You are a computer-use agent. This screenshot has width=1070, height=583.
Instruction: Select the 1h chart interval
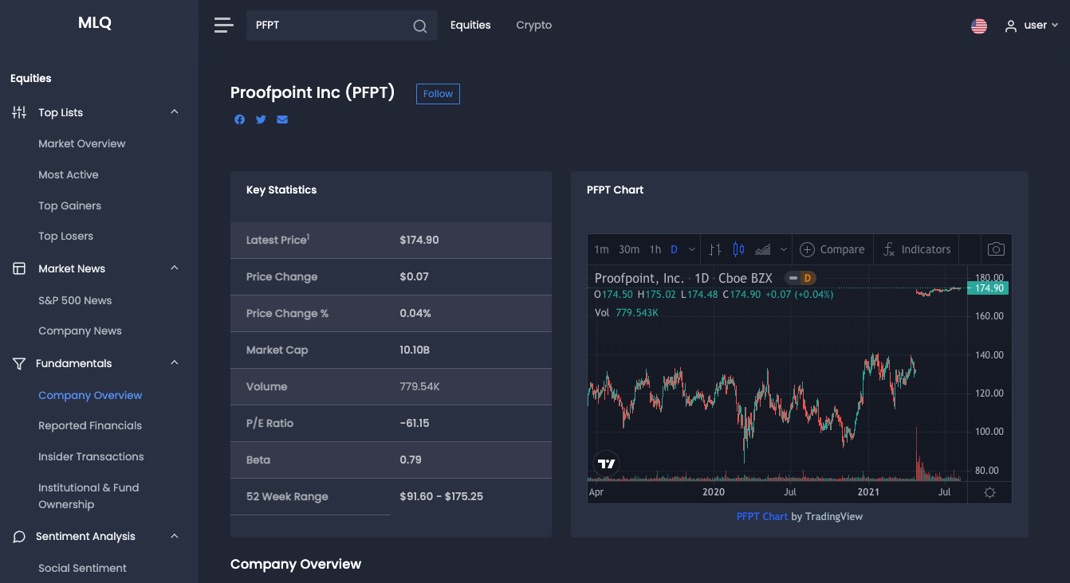[655, 249]
